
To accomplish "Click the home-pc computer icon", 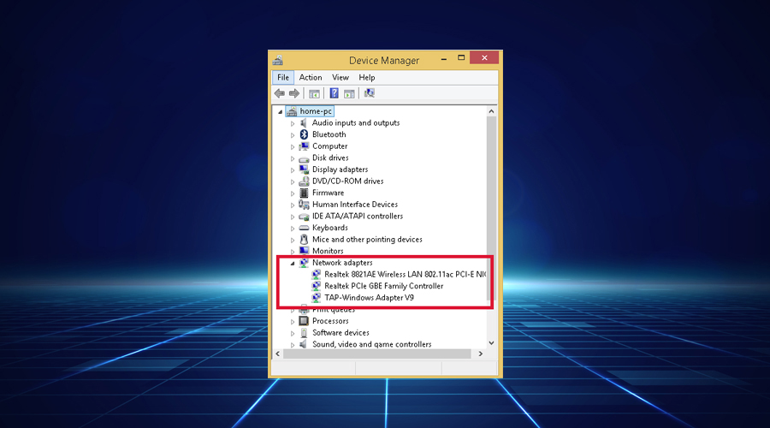I will pos(292,111).
